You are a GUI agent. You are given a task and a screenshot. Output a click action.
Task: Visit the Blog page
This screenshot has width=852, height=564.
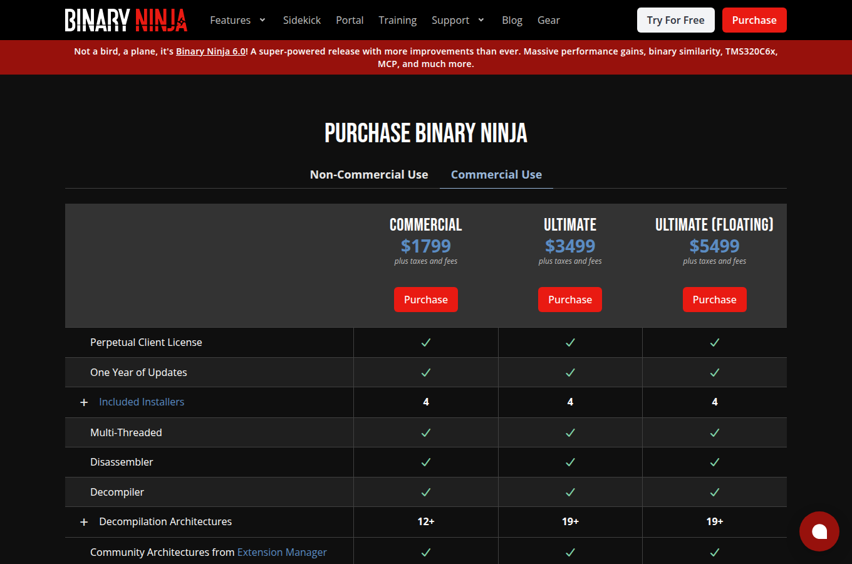(x=512, y=20)
